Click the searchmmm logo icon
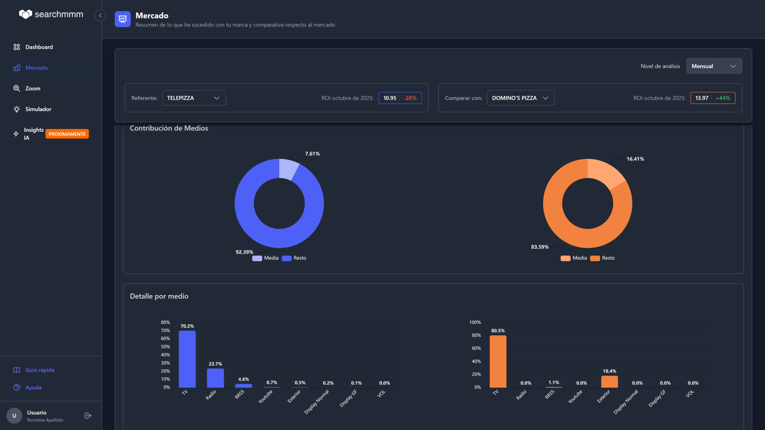 [25, 14]
